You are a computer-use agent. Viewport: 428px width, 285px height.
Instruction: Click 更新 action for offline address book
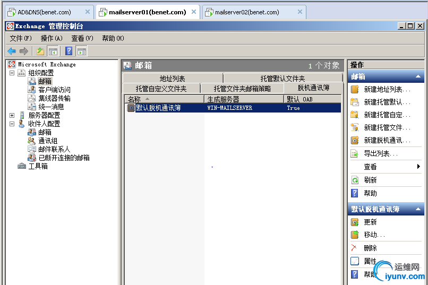(x=371, y=222)
